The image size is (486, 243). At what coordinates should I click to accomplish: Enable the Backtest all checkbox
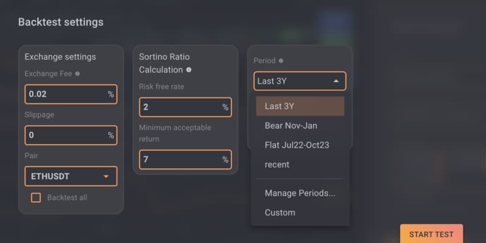point(36,198)
